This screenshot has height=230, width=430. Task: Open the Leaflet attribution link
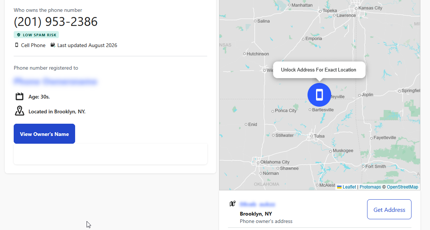(x=349, y=187)
